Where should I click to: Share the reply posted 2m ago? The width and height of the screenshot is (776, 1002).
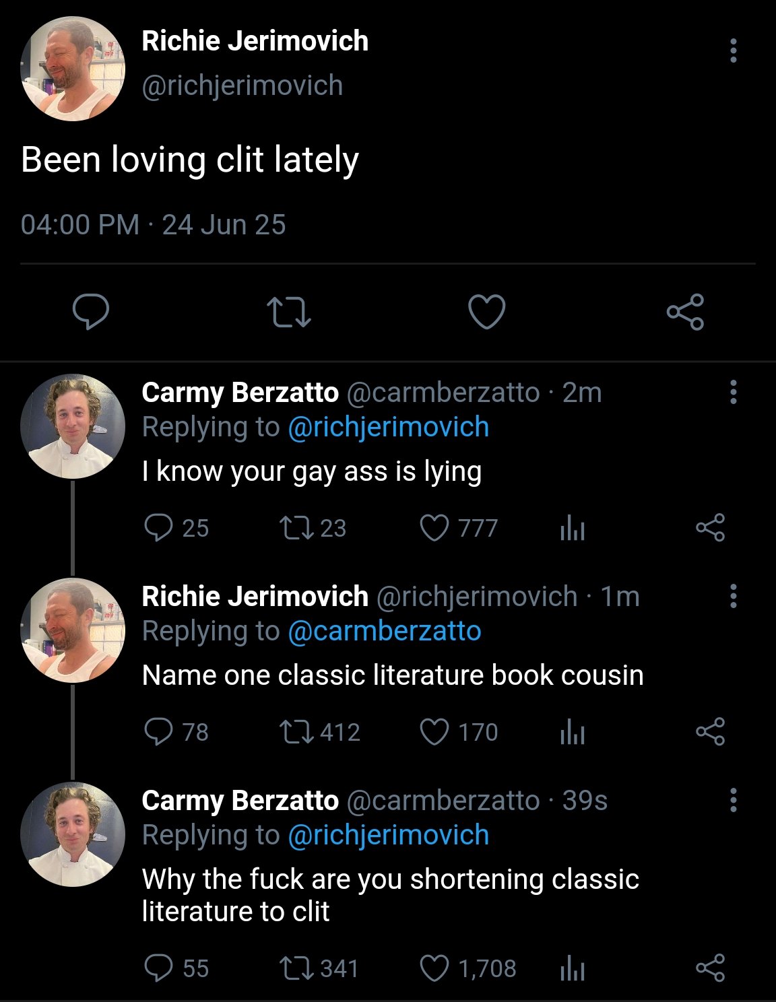point(710,528)
